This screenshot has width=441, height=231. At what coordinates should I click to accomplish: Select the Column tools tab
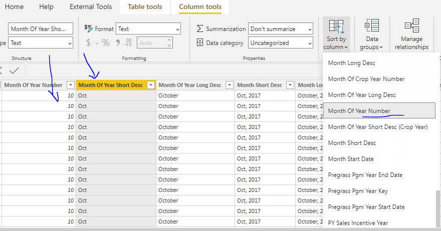[200, 6]
